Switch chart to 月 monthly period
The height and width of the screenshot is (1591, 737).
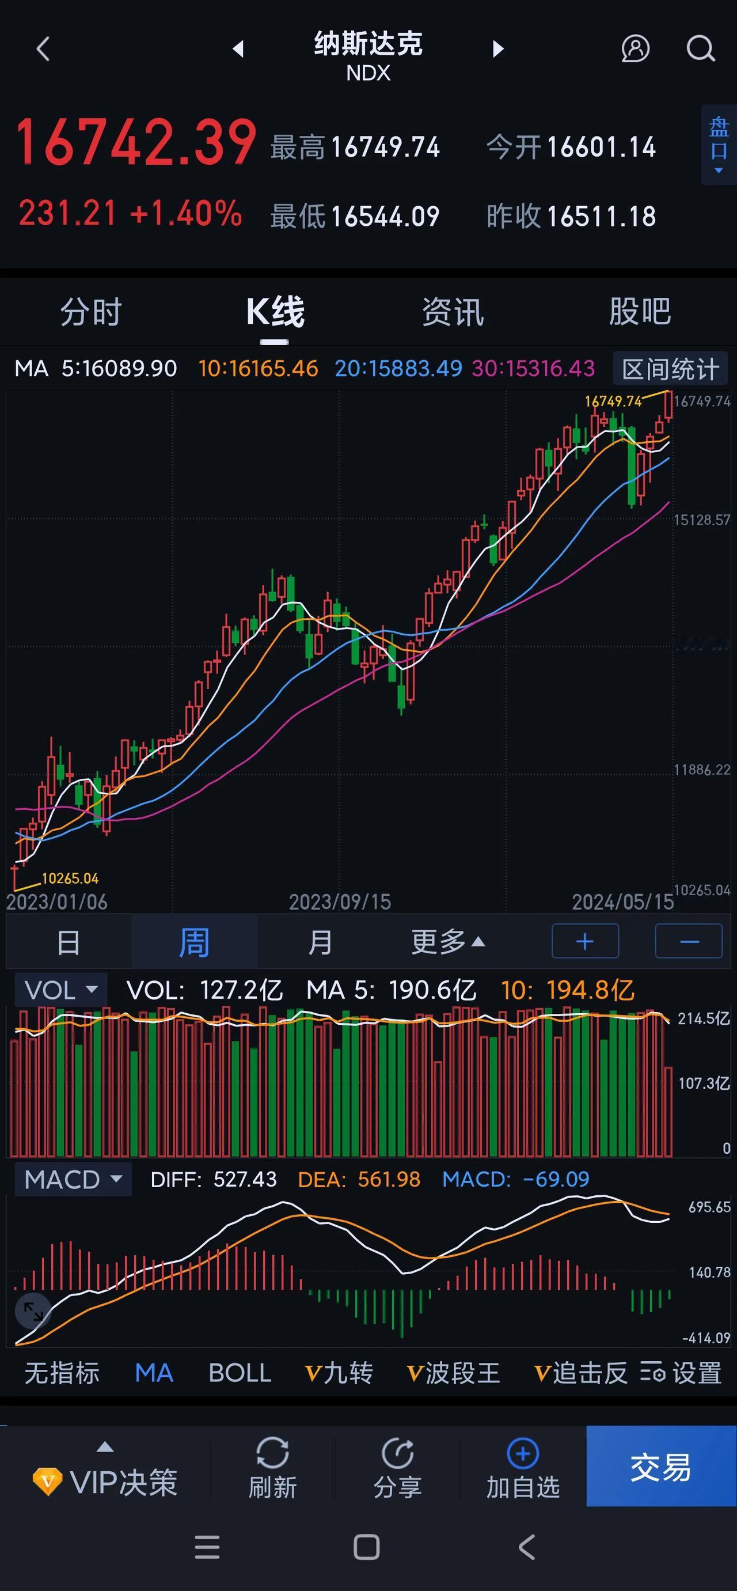(320, 942)
